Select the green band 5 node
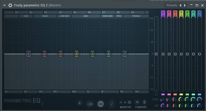The width and height of the screenshot is (206, 111). [x=93, y=54]
